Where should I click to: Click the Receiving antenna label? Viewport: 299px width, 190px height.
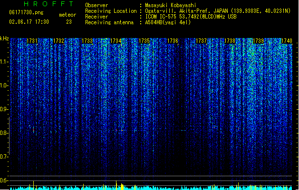[x=109, y=22]
